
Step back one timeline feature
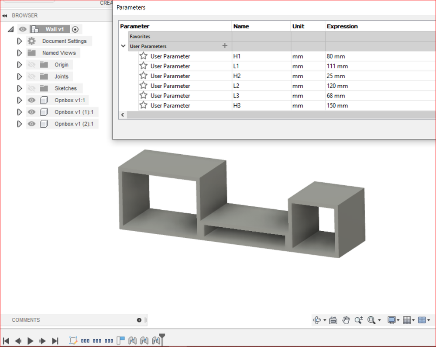point(18,340)
